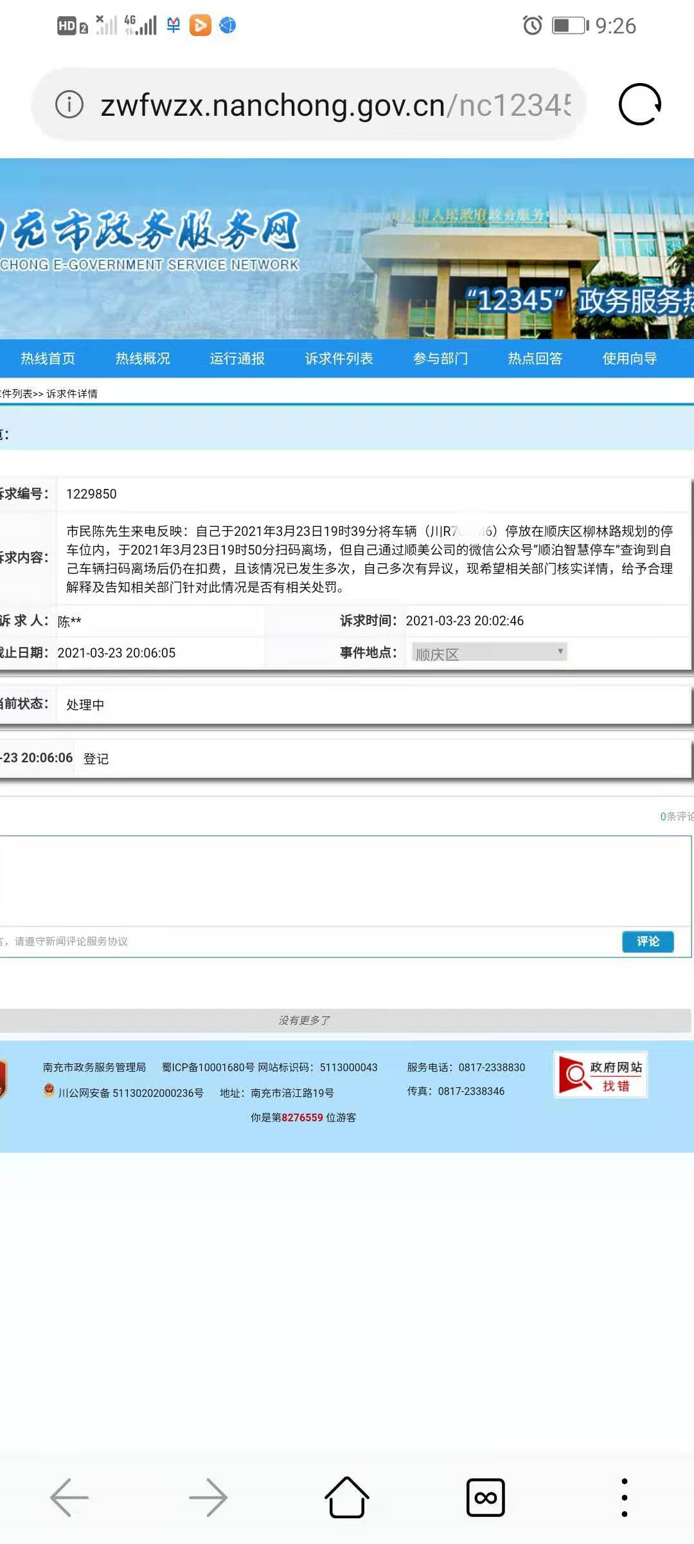Open the three-dot browser menu

click(624, 1497)
